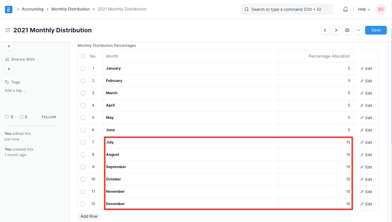Check the January row checkbox
392x222 pixels.
[83, 68]
